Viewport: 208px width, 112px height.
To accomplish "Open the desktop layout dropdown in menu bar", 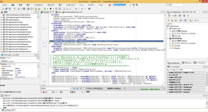I will [x=129, y=5].
